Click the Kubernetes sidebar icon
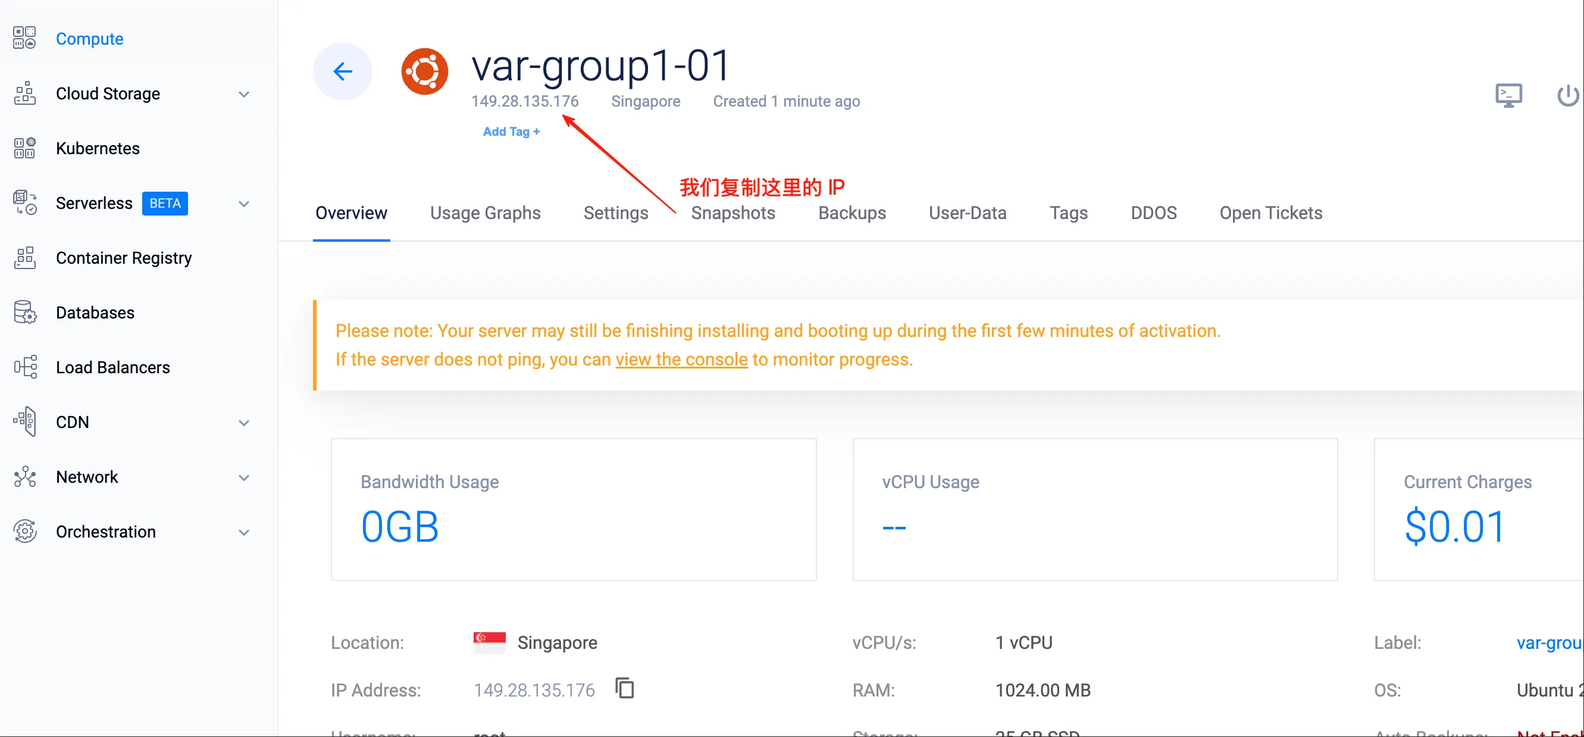The image size is (1584, 737). [x=24, y=148]
